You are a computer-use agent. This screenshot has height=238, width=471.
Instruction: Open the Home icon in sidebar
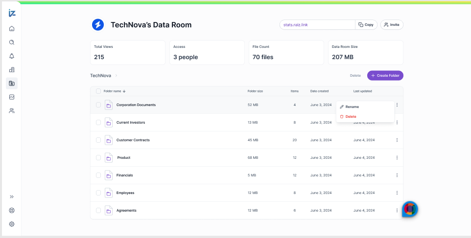pos(12,28)
